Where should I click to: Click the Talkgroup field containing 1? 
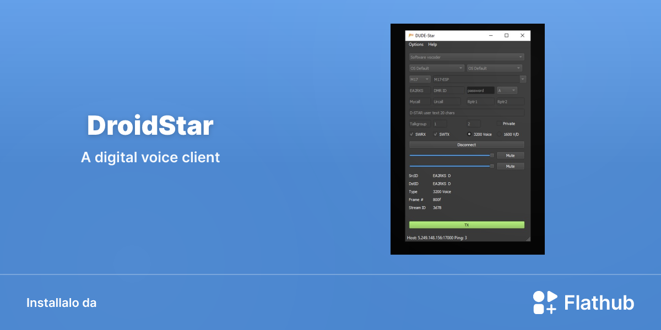tap(440, 124)
